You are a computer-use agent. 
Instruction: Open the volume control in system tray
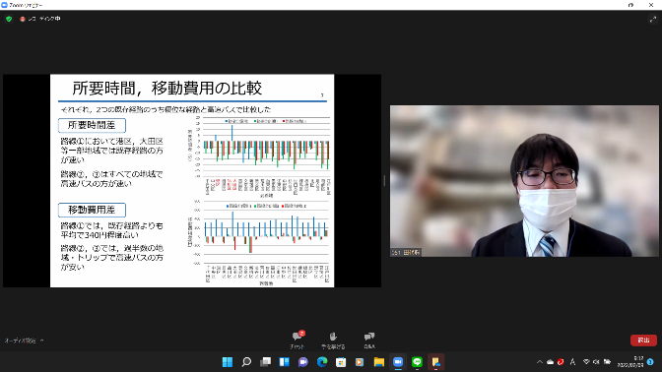596,362
